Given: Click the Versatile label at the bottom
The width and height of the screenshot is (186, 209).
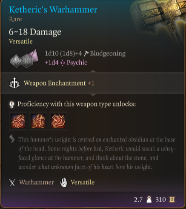Looking at the screenshot, I should click(x=83, y=182).
